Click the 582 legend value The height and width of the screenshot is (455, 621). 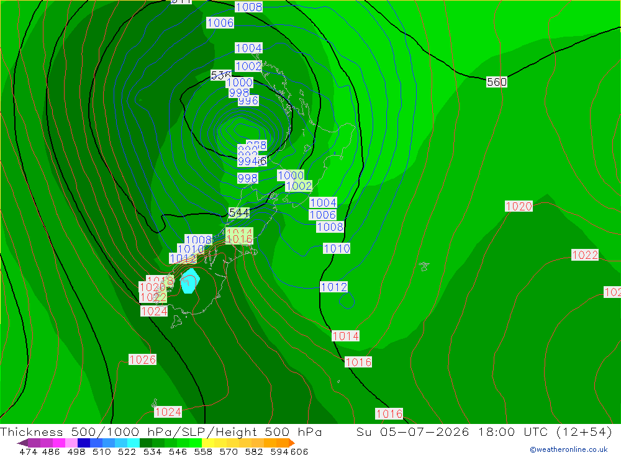click(254, 451)
